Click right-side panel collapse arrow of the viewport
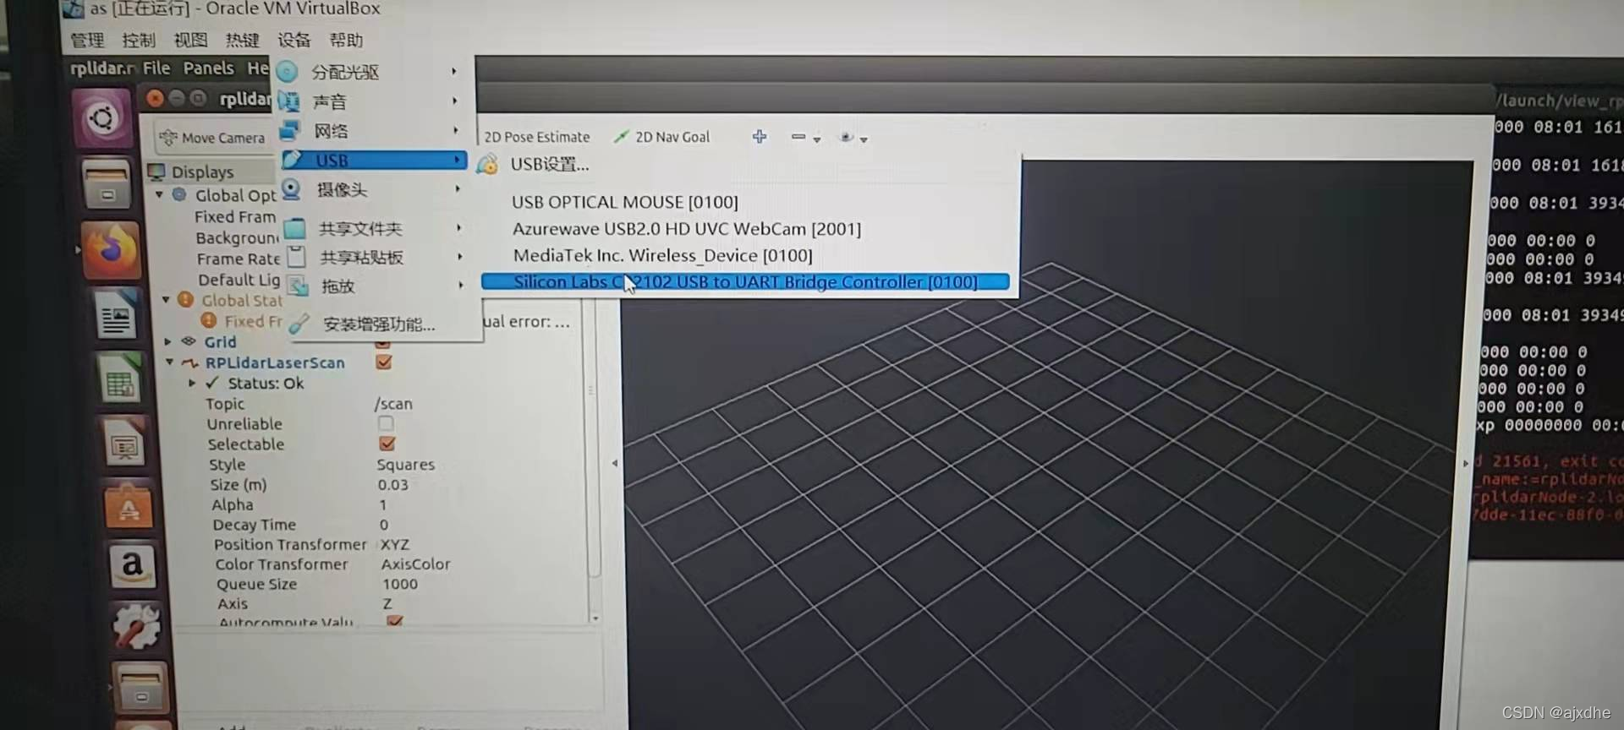 click(x=1466, y=463)
